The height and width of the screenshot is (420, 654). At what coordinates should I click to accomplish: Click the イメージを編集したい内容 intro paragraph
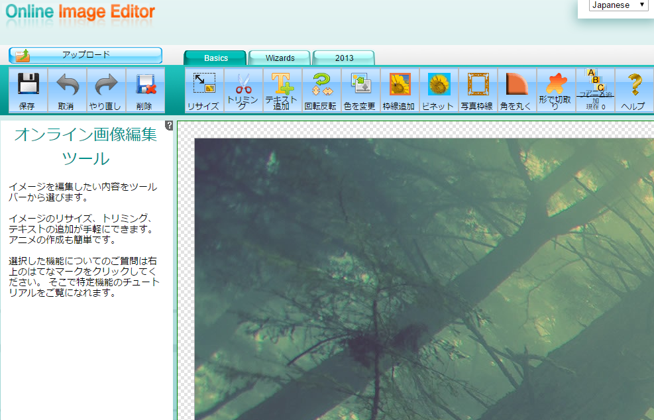tap(83, 192)
